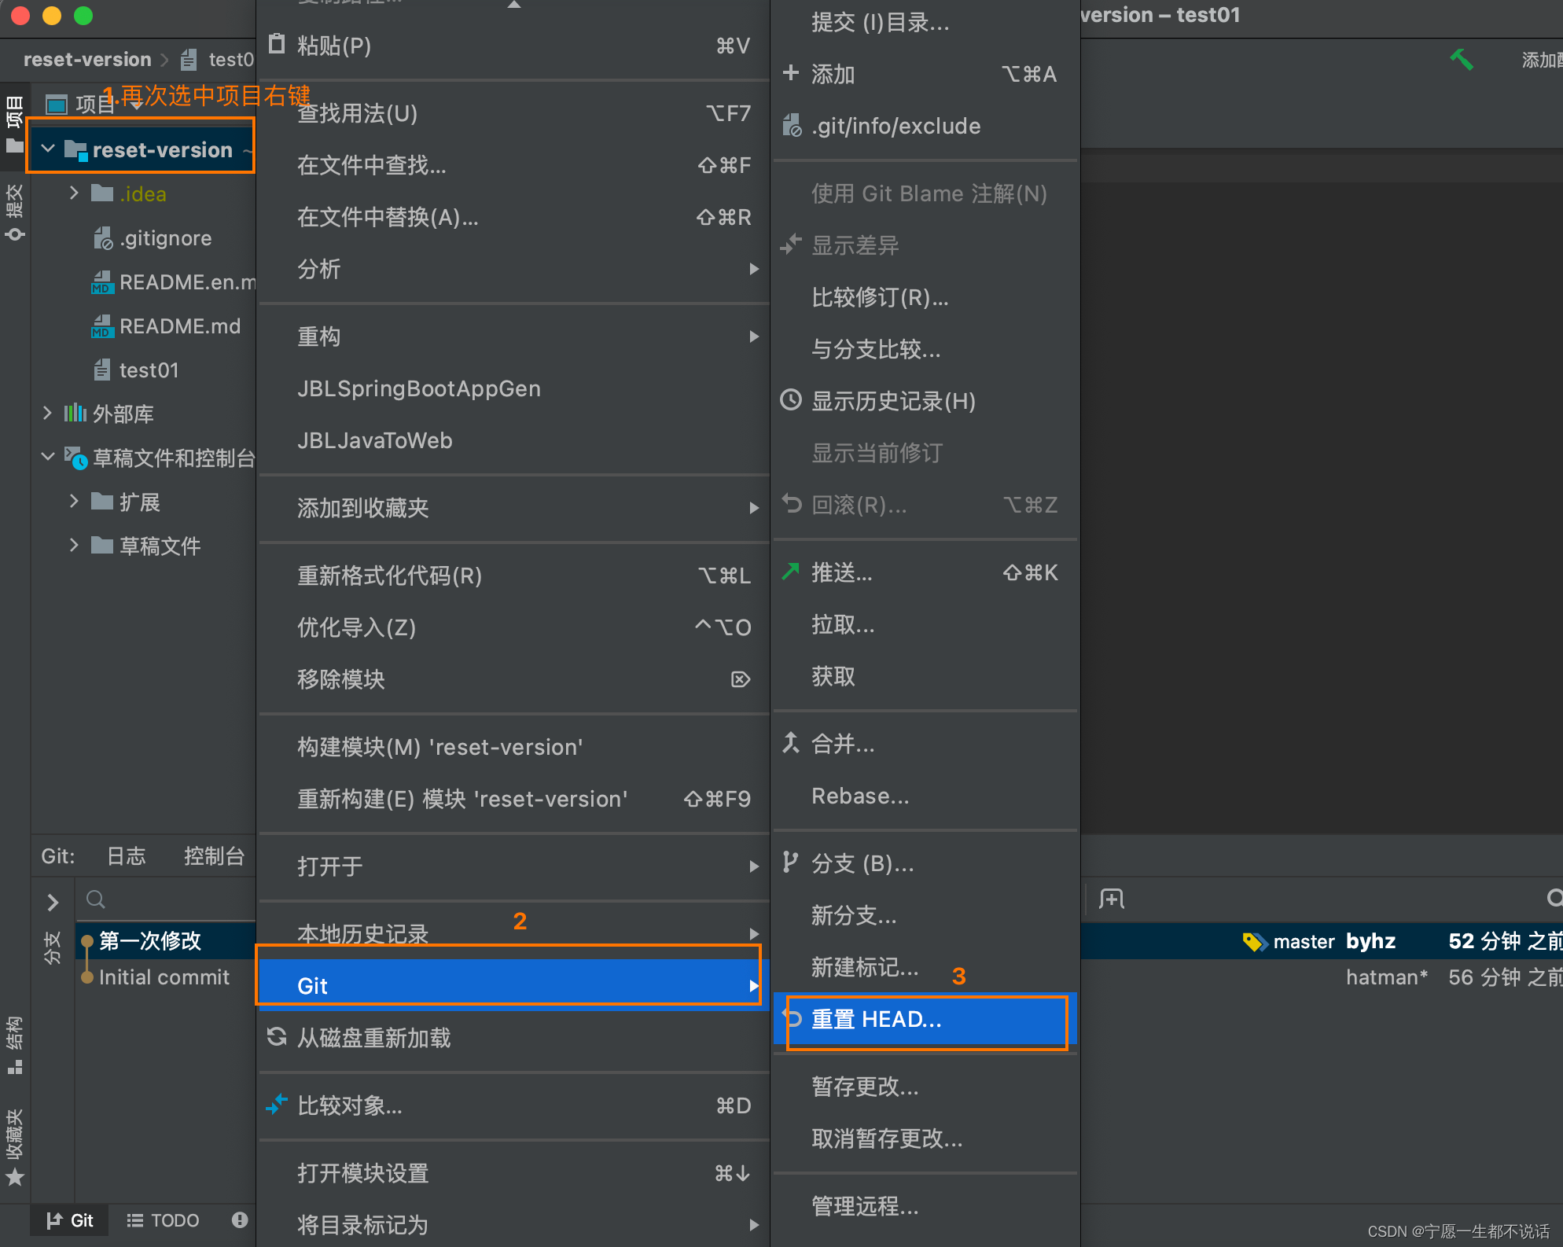Open the 收藏夹 favorites sidebar tab
Viewport: 1563px width, 1247px height.
coord(14,1146)
